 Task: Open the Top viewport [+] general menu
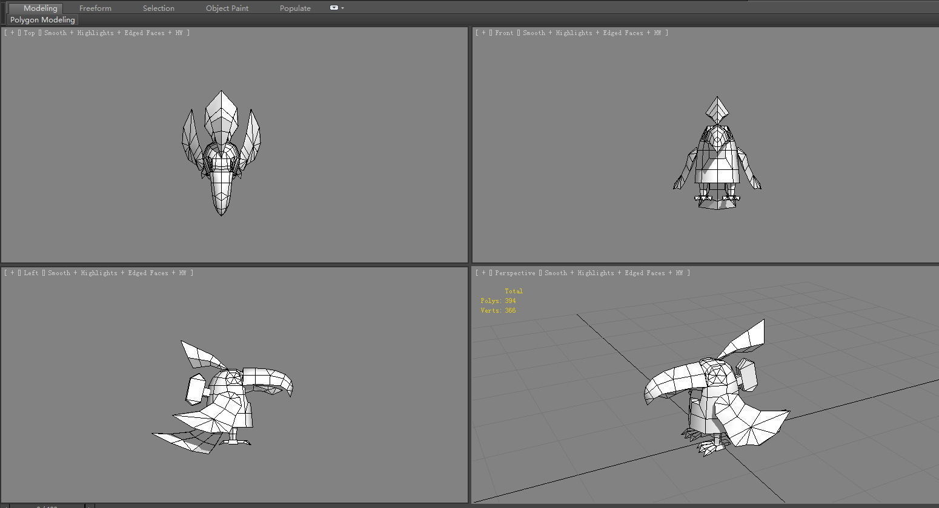point(12,33)
